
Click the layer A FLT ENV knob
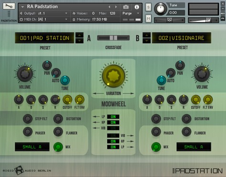pyautogui.click(x=80, y=99)
